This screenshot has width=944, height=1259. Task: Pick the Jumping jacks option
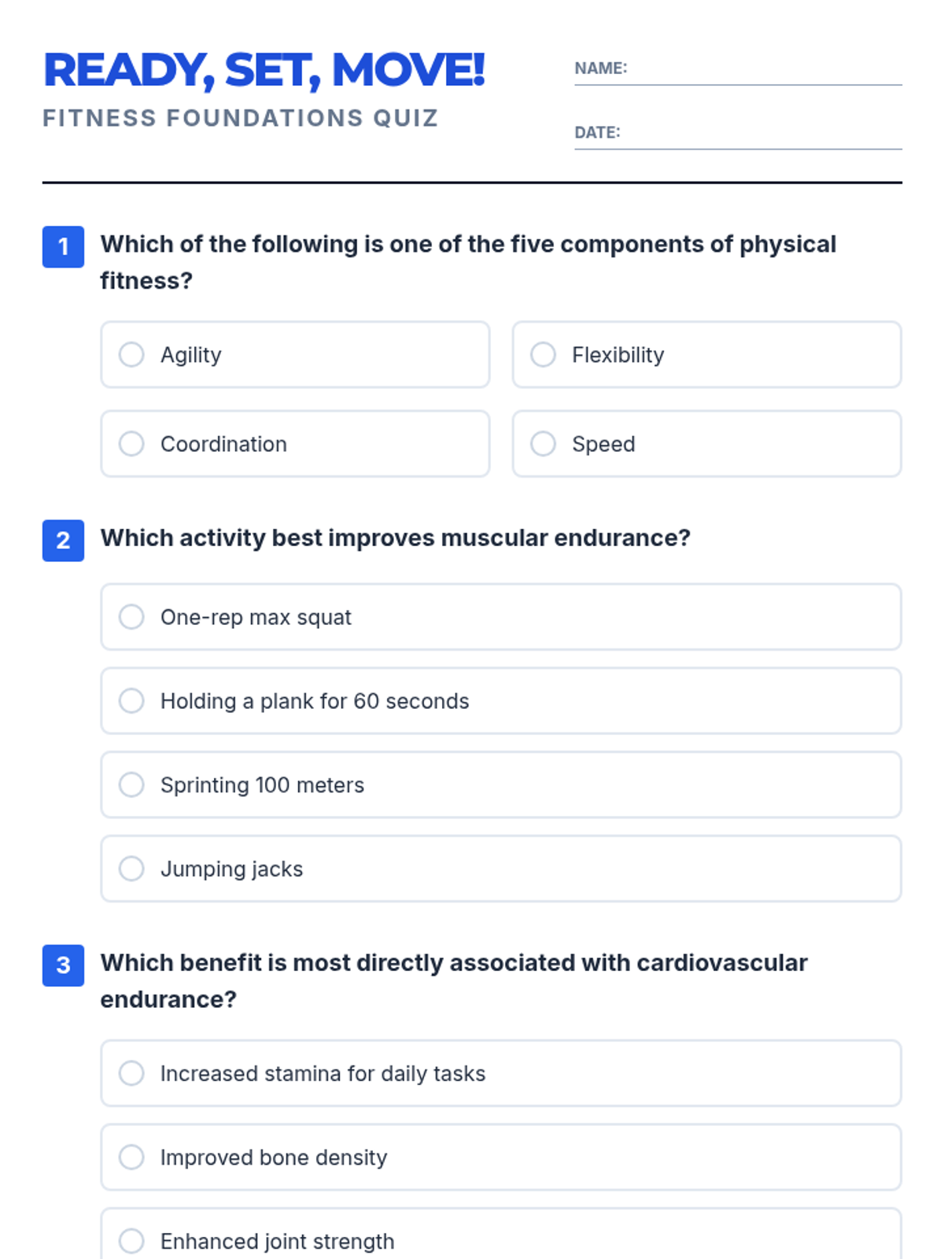(x=131, y=869)
